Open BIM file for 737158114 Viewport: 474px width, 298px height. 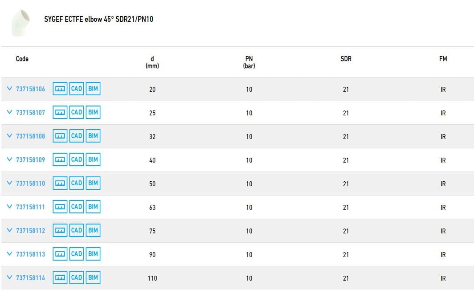(93, 278)
